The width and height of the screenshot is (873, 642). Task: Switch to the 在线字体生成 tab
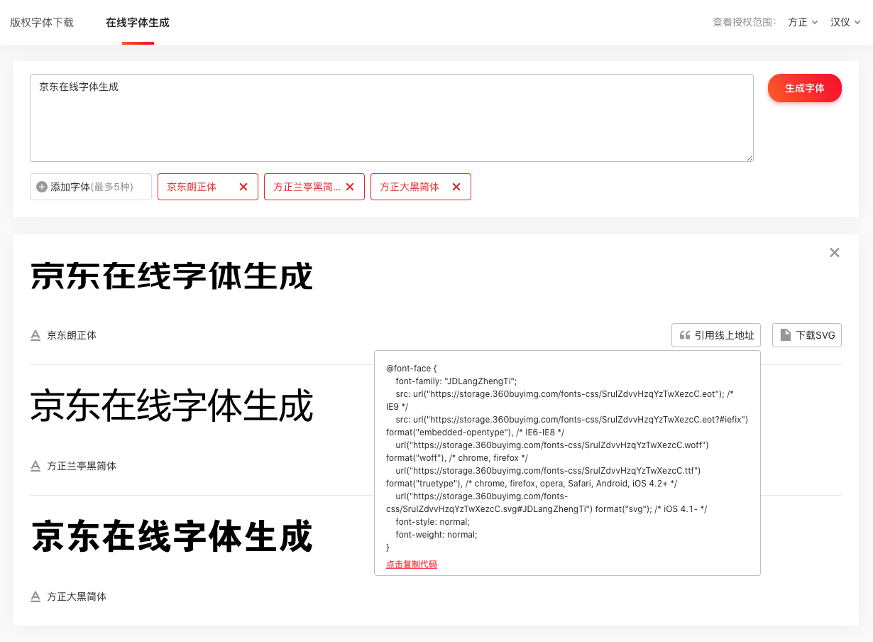coord(138,23)
